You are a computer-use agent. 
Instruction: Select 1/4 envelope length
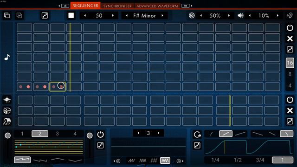coord(215,160)
